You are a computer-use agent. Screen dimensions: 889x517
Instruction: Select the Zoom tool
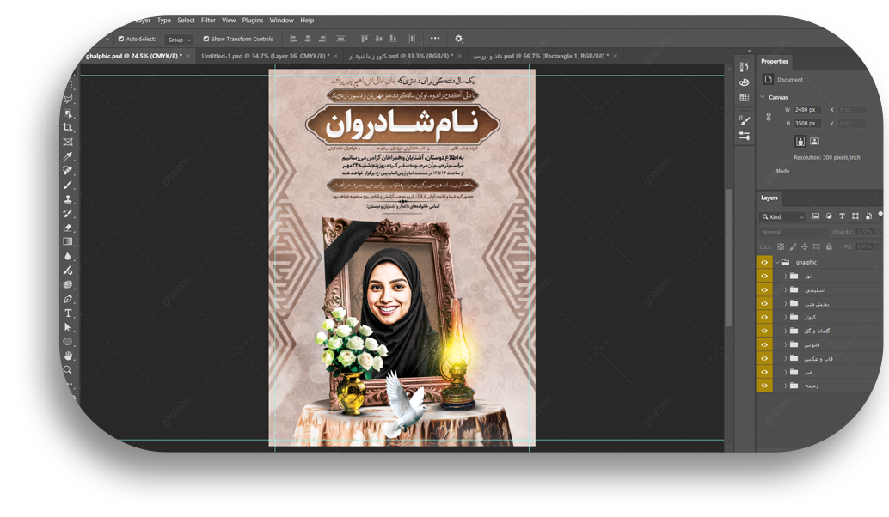(68, 370)
